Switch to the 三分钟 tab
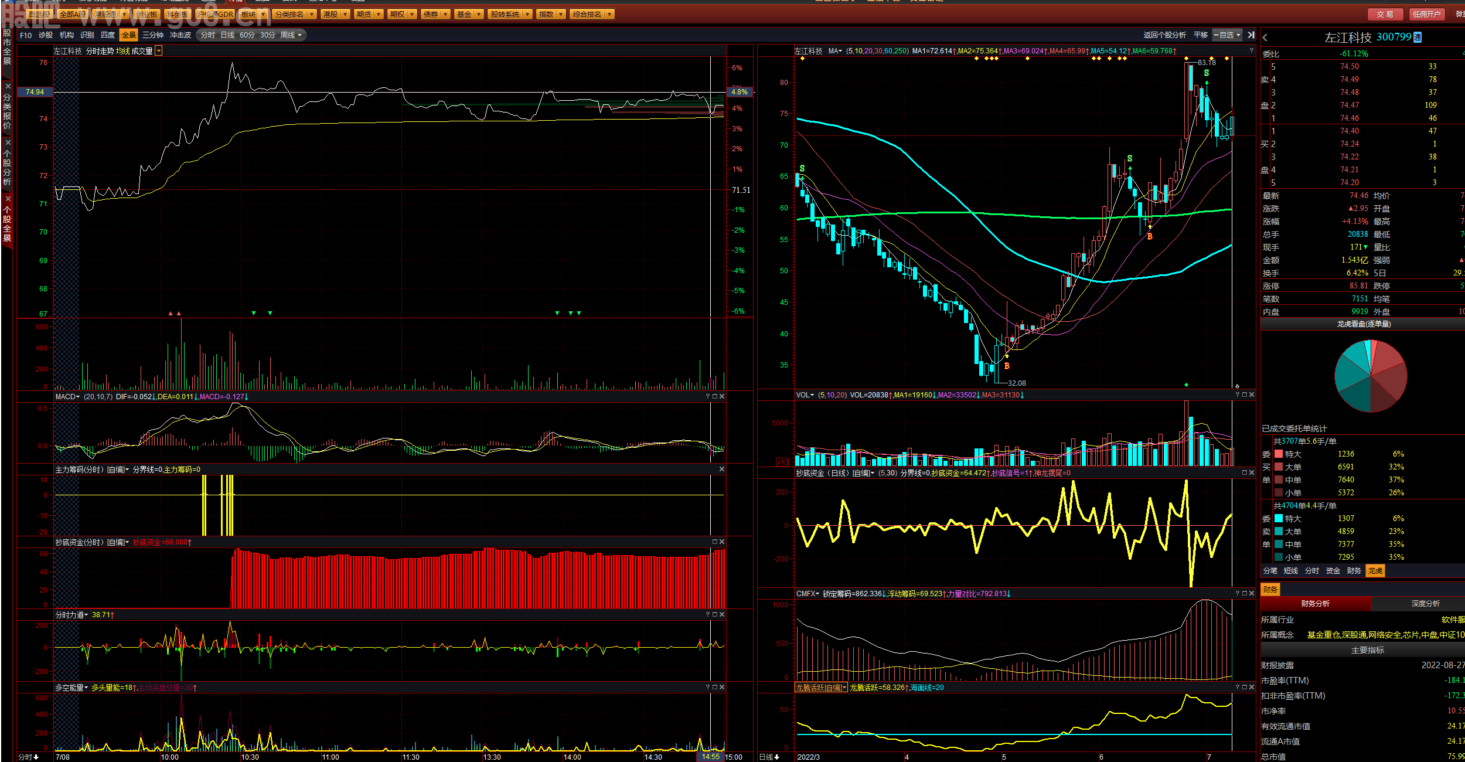1465x762 pixels. (x=153, y=35)
